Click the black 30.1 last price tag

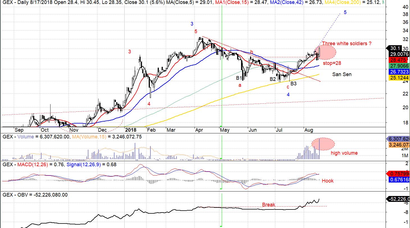point(398,48)
